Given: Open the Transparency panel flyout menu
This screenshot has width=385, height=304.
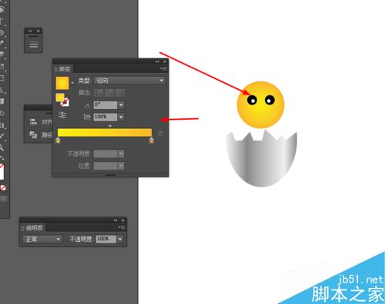Looking at the screenshot, I should pos(122,227).
